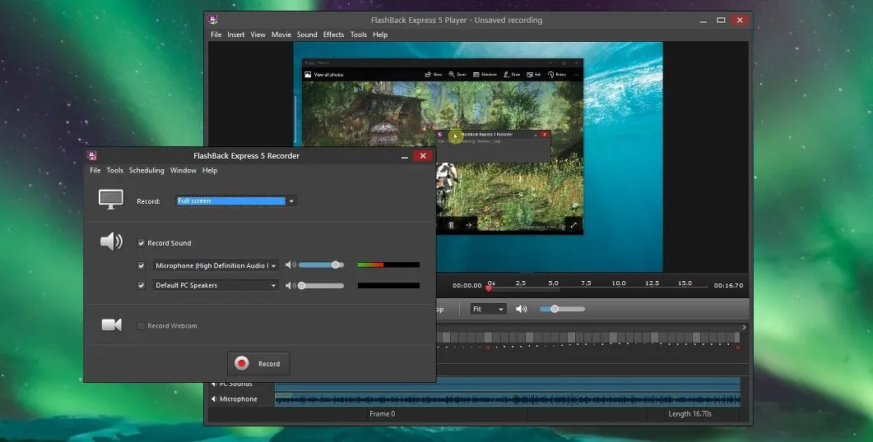
Task: Click the right scroll arrow above frame strip
Action: [744, 328]
